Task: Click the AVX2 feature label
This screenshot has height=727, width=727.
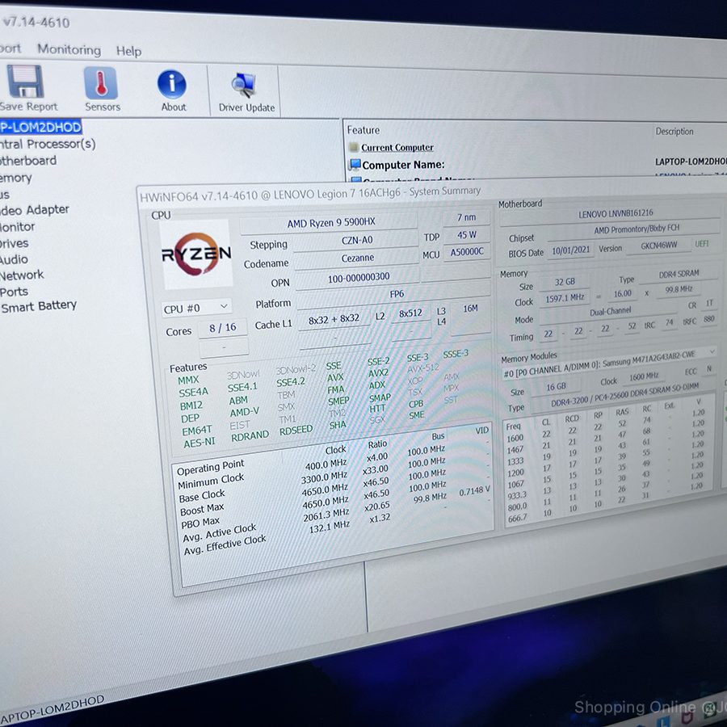Action: tap(378, 373)
